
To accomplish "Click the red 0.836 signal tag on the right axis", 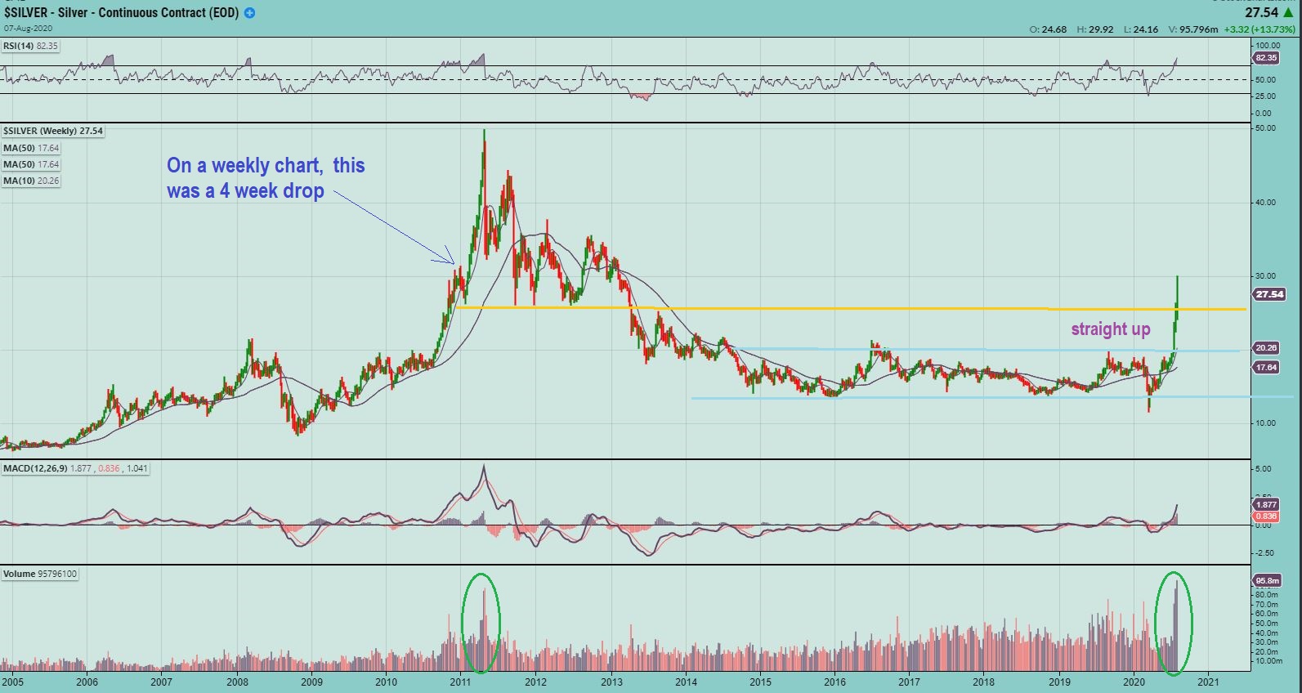I will (1266, 516).
